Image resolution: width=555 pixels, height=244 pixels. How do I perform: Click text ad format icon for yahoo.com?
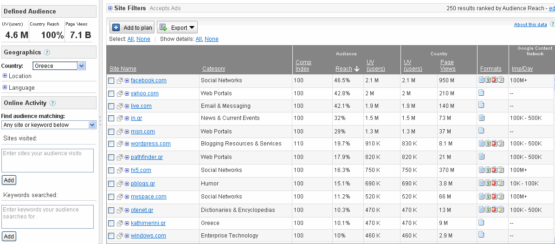coord(481,93)
